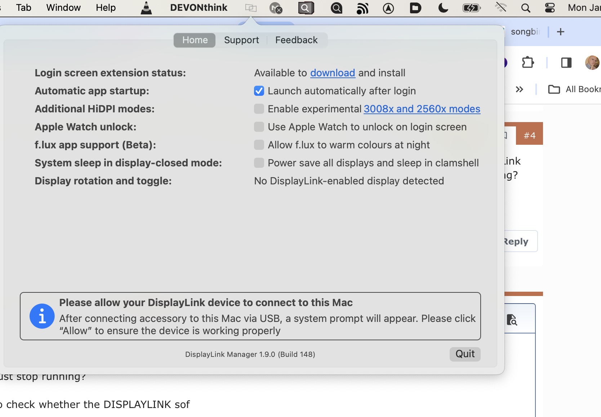Click the Login screen extension status label
This screenshot has height=417, width=601.
click(x=110, y=73)
